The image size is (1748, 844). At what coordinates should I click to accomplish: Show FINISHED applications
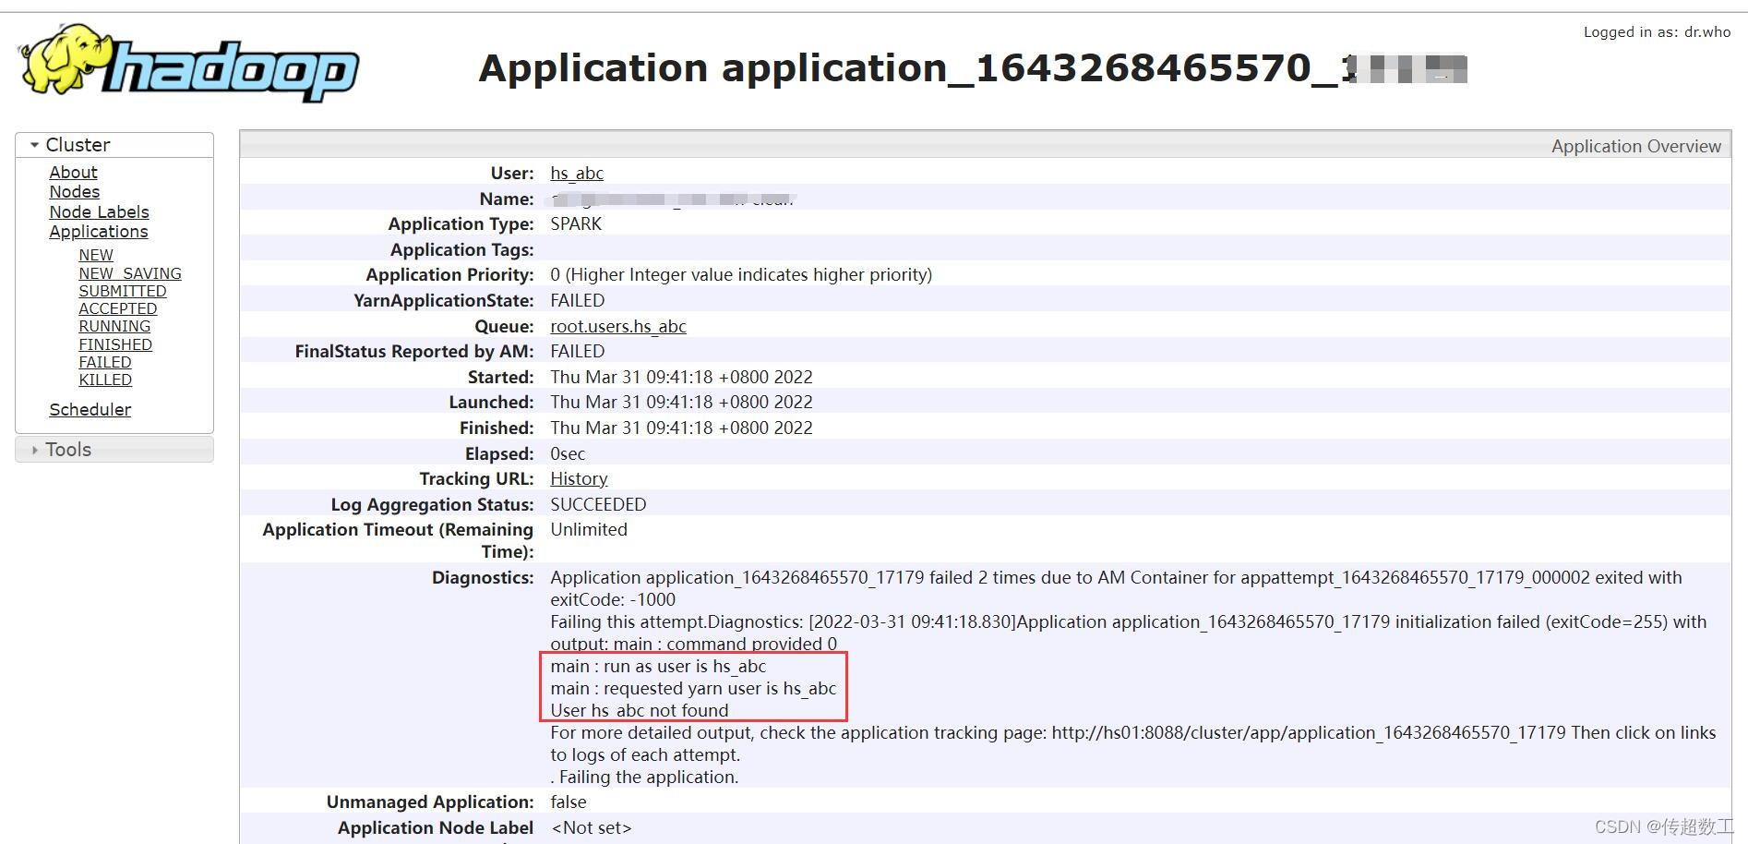click(x=115, y=345)
